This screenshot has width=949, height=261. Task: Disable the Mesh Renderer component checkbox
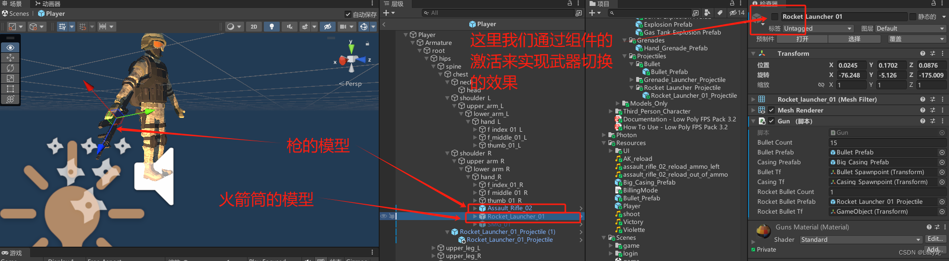(x=771, y=110)
